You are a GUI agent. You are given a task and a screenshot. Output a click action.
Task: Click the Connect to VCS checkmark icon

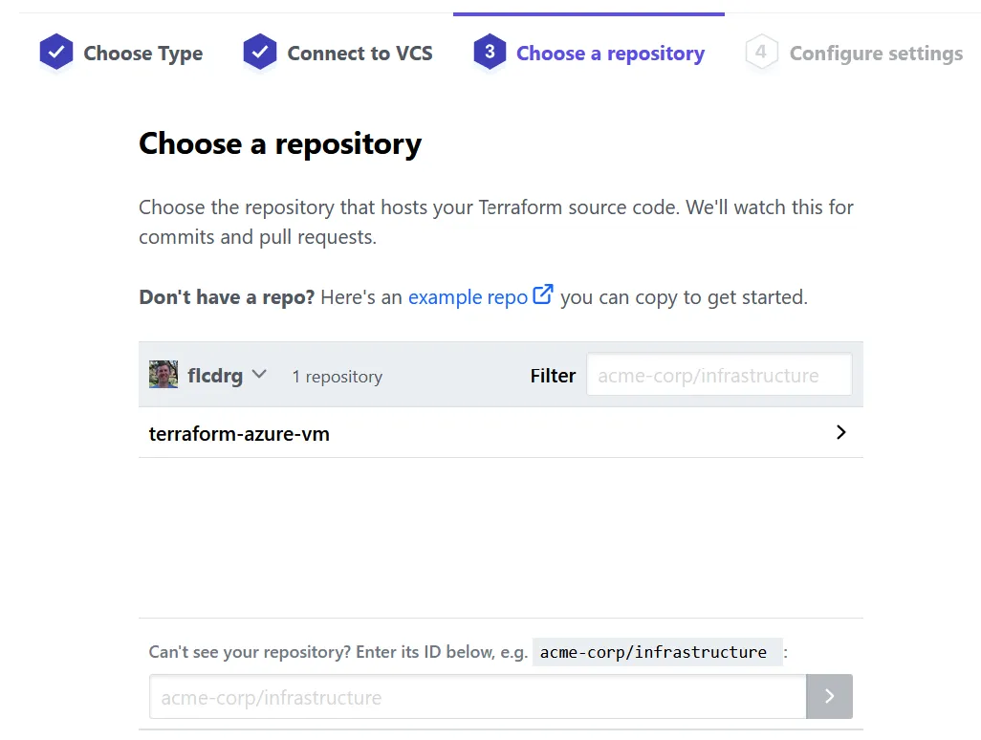[260, 53]
